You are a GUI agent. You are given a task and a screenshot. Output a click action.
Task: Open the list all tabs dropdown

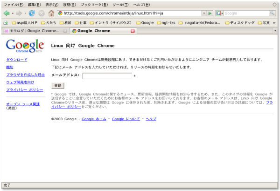pyautogui.click(x=275, y=31)
